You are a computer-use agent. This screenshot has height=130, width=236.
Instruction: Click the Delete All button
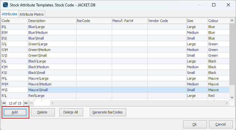pyautogui.click(x=71, y=112)
